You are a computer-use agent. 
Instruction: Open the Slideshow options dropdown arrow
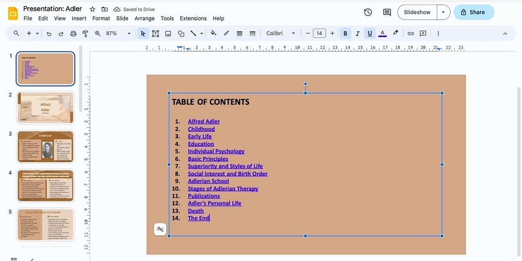pos(443,12)
